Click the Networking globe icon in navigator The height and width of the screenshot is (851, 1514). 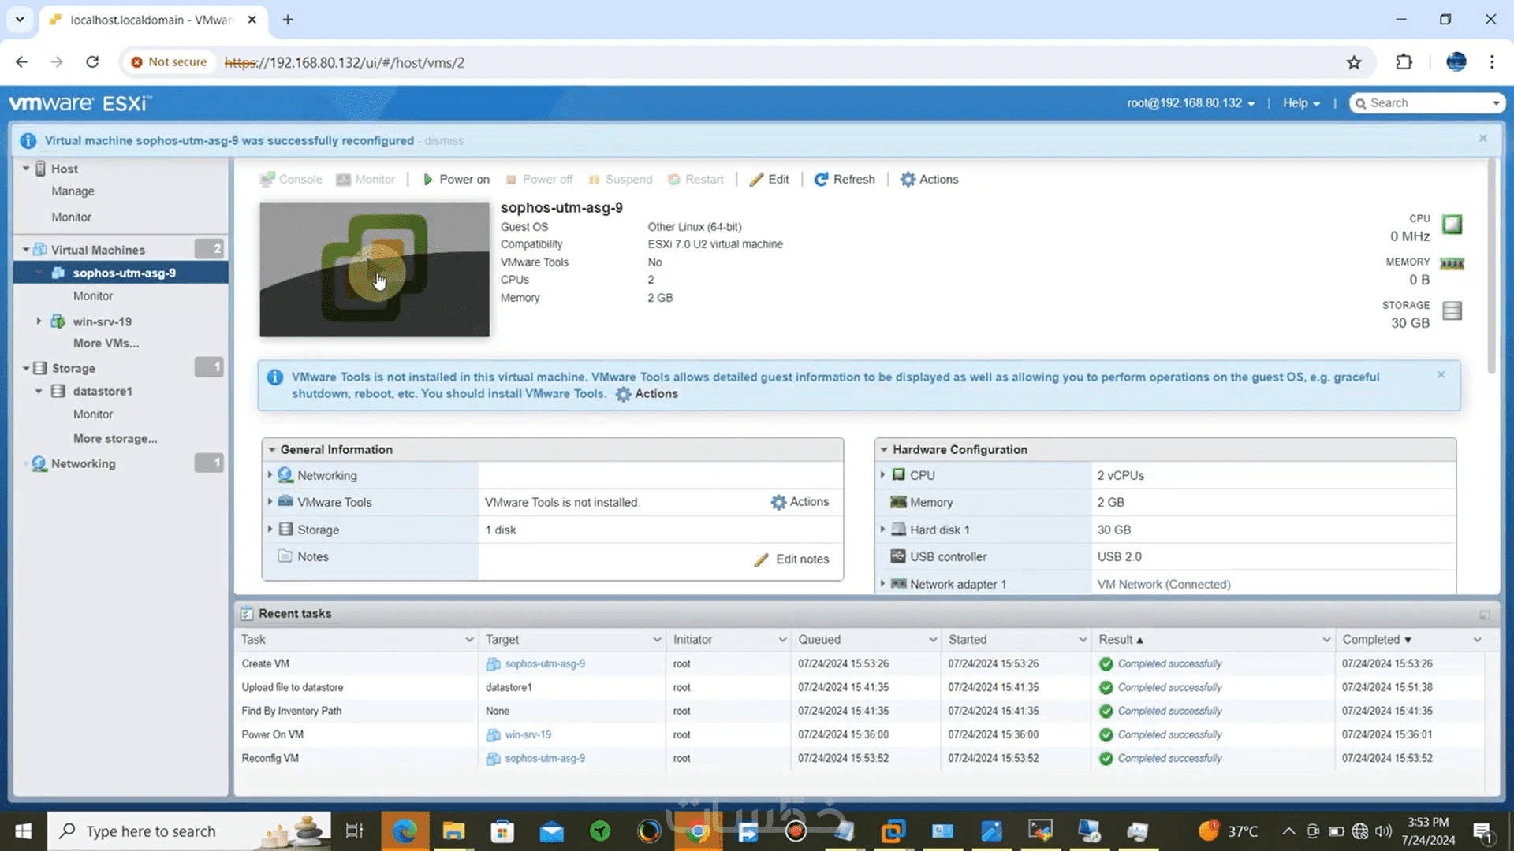[x=39, y=464]
